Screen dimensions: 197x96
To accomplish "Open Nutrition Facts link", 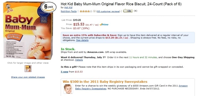I will click(69, 11).
